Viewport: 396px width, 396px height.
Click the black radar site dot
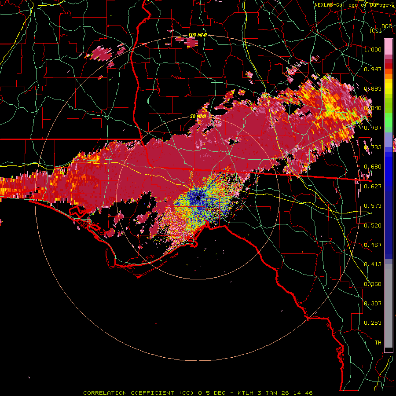point(198,197)
